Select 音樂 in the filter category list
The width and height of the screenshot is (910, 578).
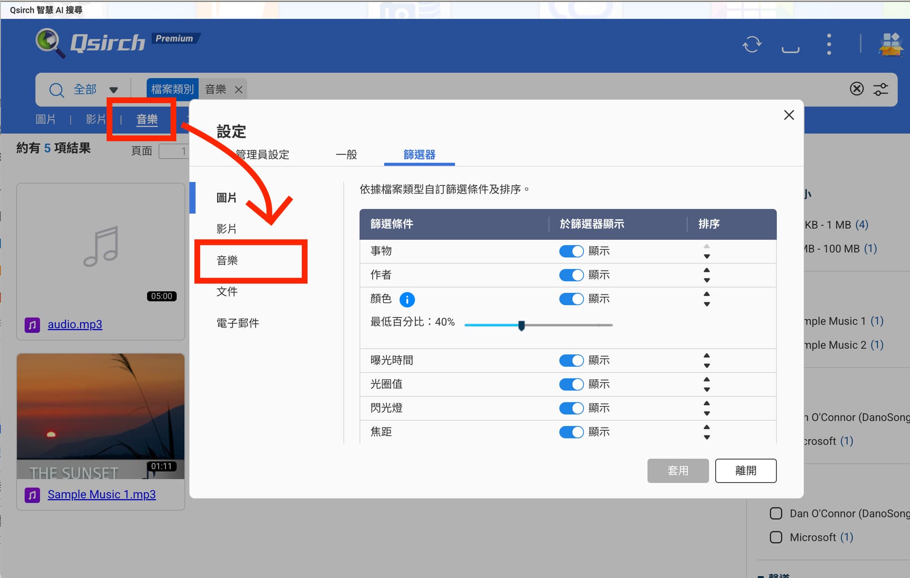(227, 261)
